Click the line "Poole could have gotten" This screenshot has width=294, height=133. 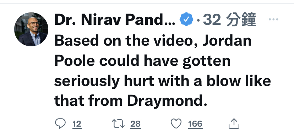point(142,61)
